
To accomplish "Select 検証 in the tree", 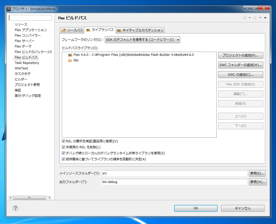I will (18, 90).
